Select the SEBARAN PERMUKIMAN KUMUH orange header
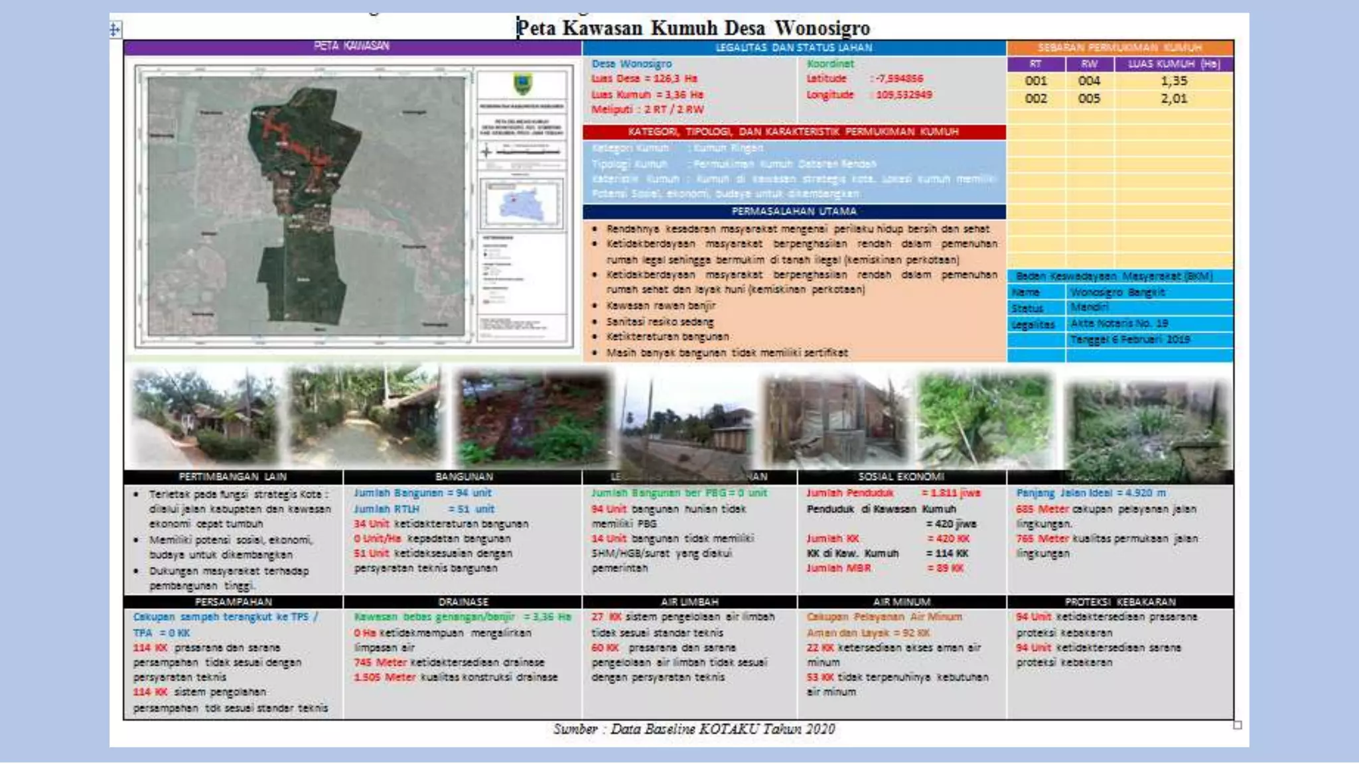Viewport: 1359px width, 764px height. [x=1119, y=48]
